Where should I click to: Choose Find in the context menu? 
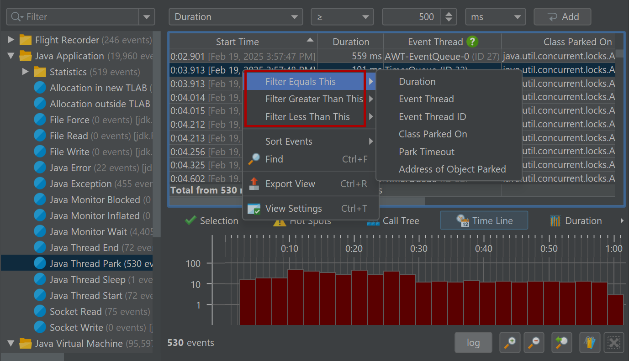[311, 159]
